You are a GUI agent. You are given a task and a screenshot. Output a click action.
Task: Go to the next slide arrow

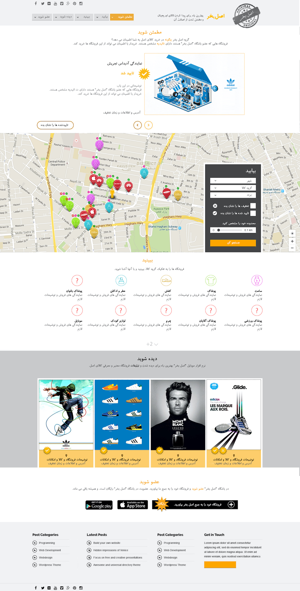148,125
